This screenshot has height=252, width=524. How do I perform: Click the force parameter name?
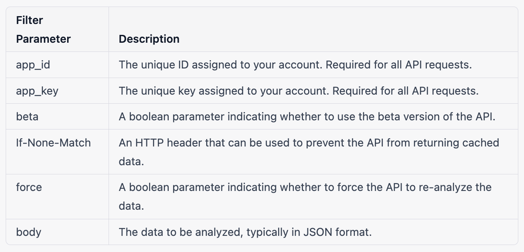(x=29, y=187)
